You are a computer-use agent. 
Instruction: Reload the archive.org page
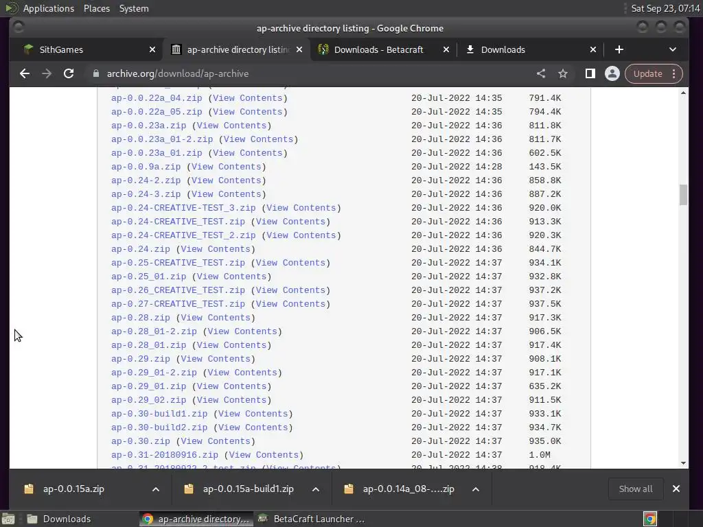pyautogui.click(x=69, y=73)
